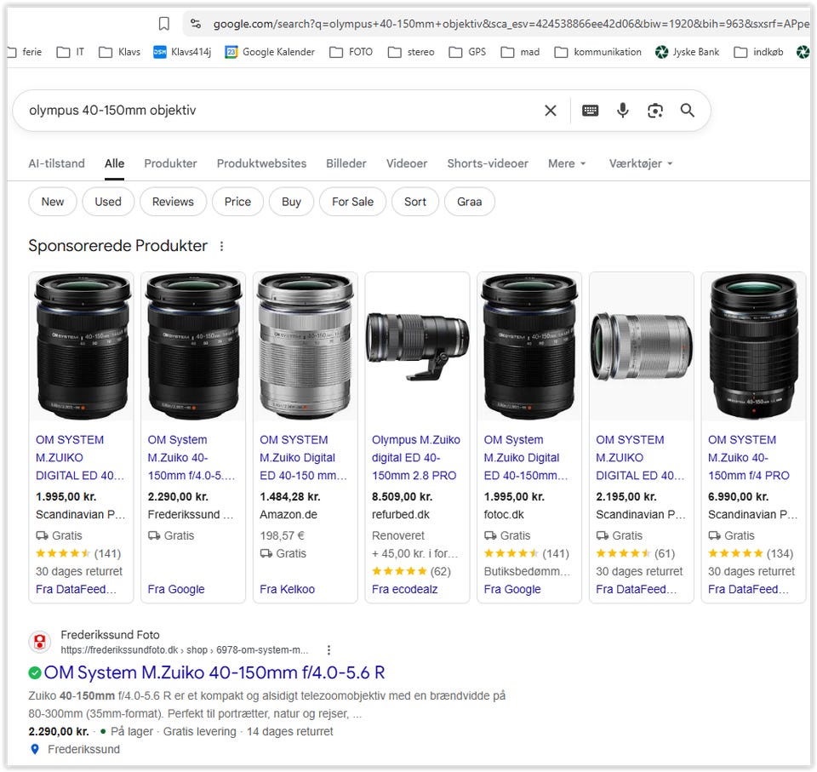817x772 pixels.
Task: Click the green verified checkmark beside result title
Action: pyautogui.click(x=35, y=673)
